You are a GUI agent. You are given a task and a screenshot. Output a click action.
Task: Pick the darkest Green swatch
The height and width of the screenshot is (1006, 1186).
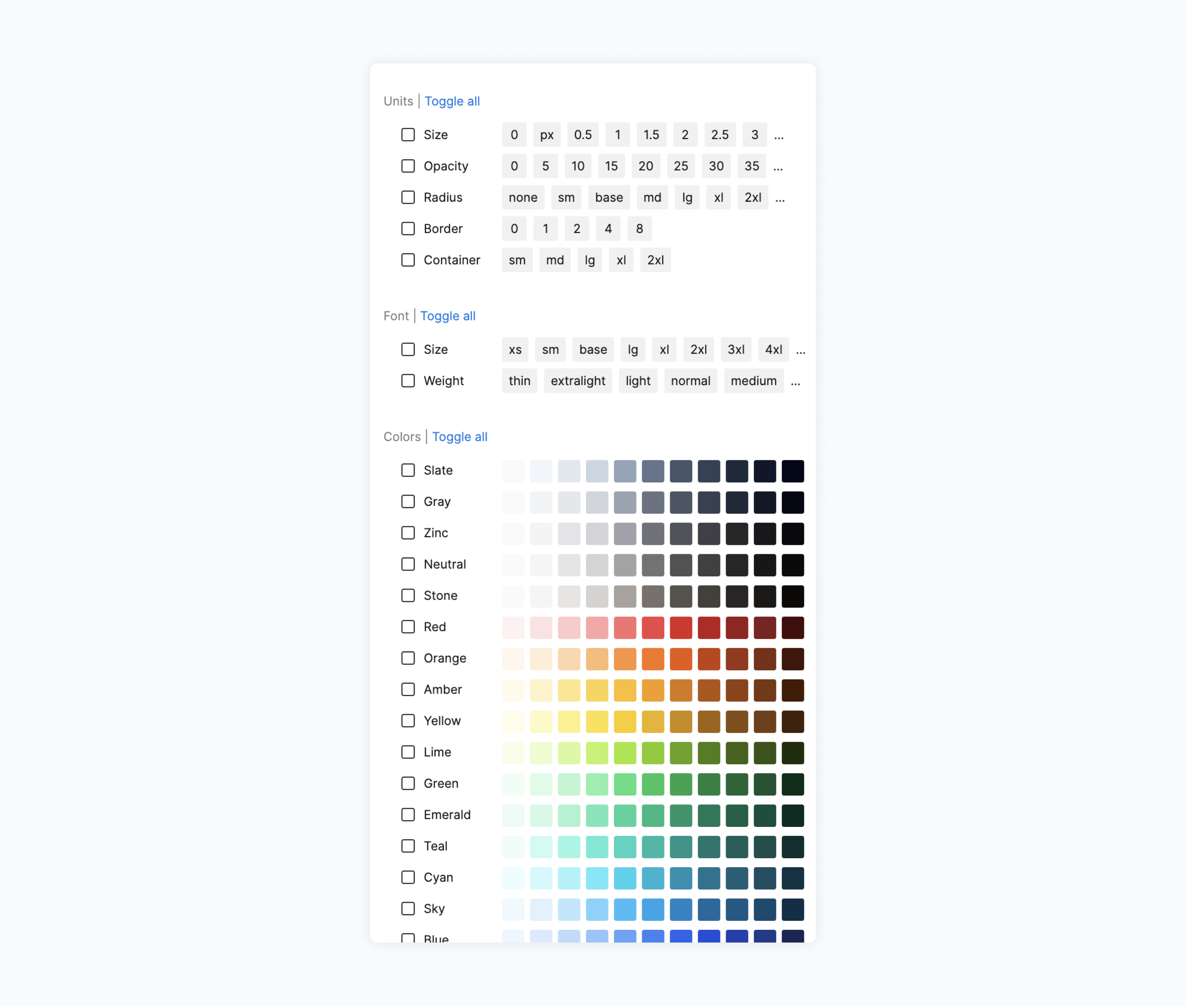coord(793,784)
